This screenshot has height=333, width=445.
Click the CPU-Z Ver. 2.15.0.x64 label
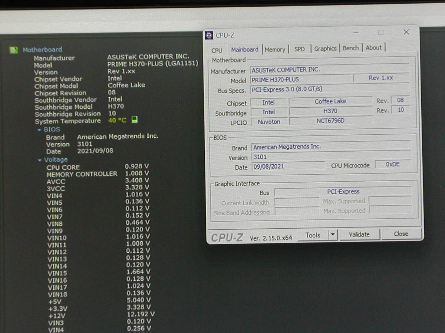tap(271, 238)
